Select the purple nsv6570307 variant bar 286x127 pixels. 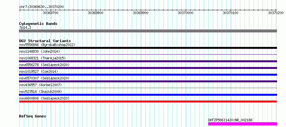(148, 81)
